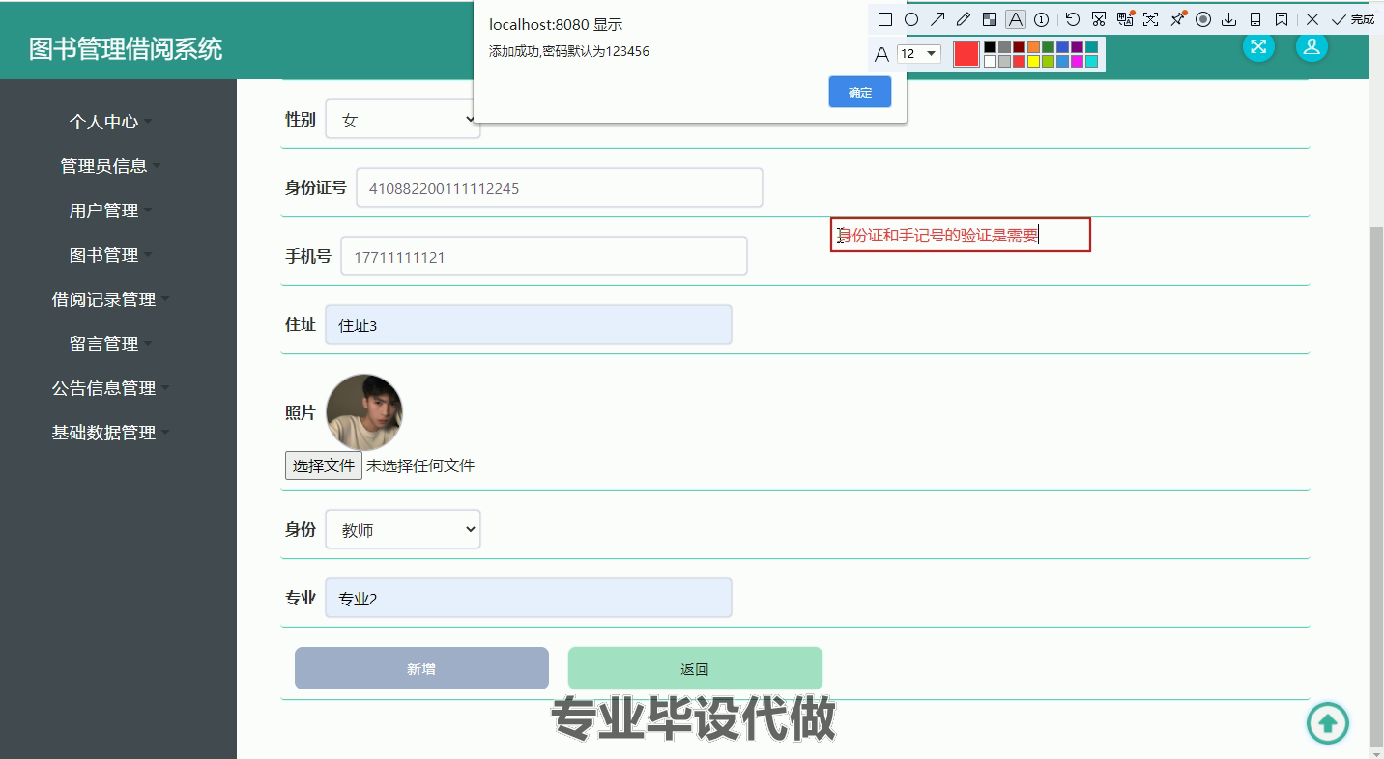
Task: Select the numbered step marker tool
Action: pyautogui.click(x=1041, y=19)
